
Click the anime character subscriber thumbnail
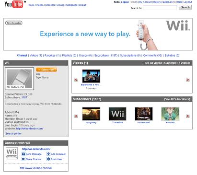point(170,114)
